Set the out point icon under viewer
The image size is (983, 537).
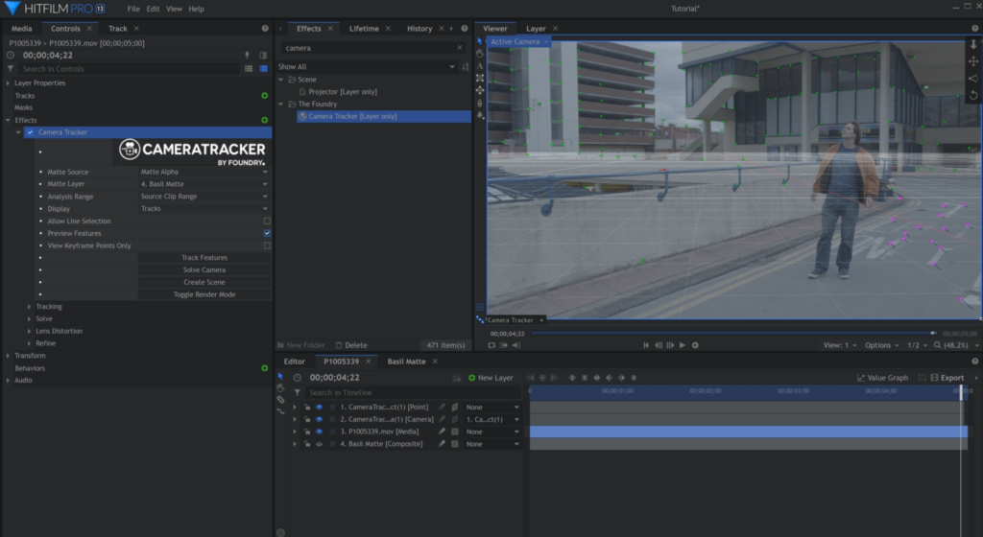click(x=515, y=345)
